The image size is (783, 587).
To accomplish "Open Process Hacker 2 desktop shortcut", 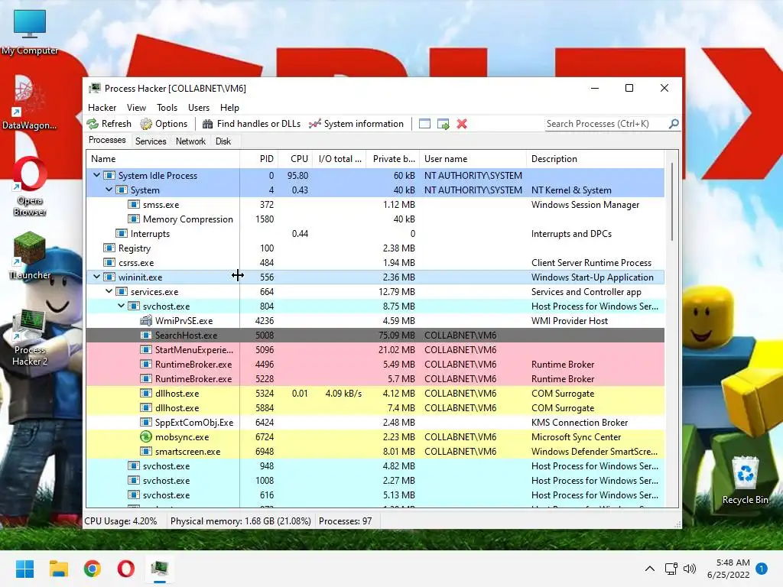I will [30, 337].
